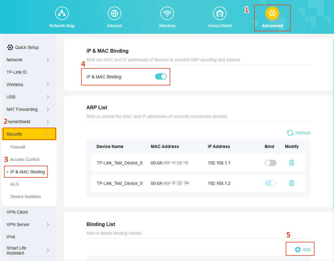Click the TP-Link_Test_Device_8 name cell

119,163
